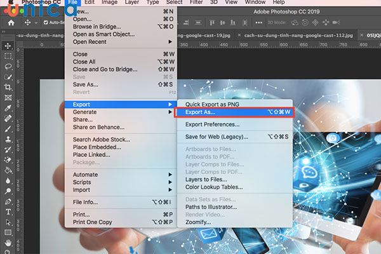Viewport: 381px width, 254px height.
Task: Select the Rectangular Marquee tool
Action: 8,56
